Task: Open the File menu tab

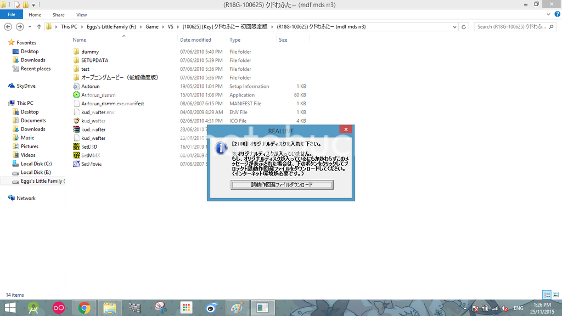Action: (x=12, y=15)
